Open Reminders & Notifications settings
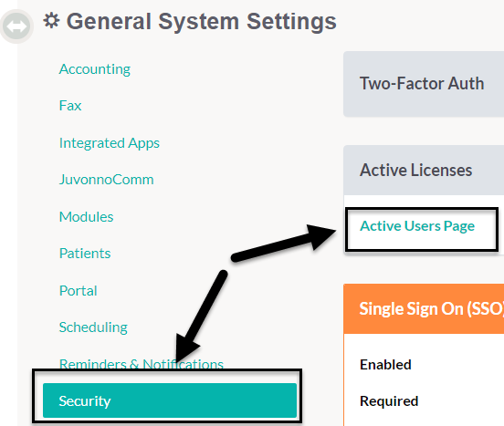The width and height of the screenshot is (504, 426). coord(142,364)
